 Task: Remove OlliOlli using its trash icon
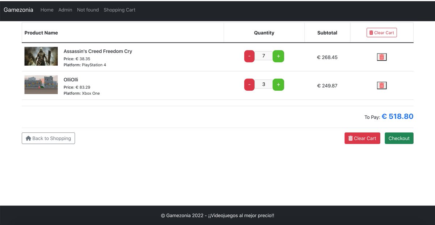click(x=382, y=85)
